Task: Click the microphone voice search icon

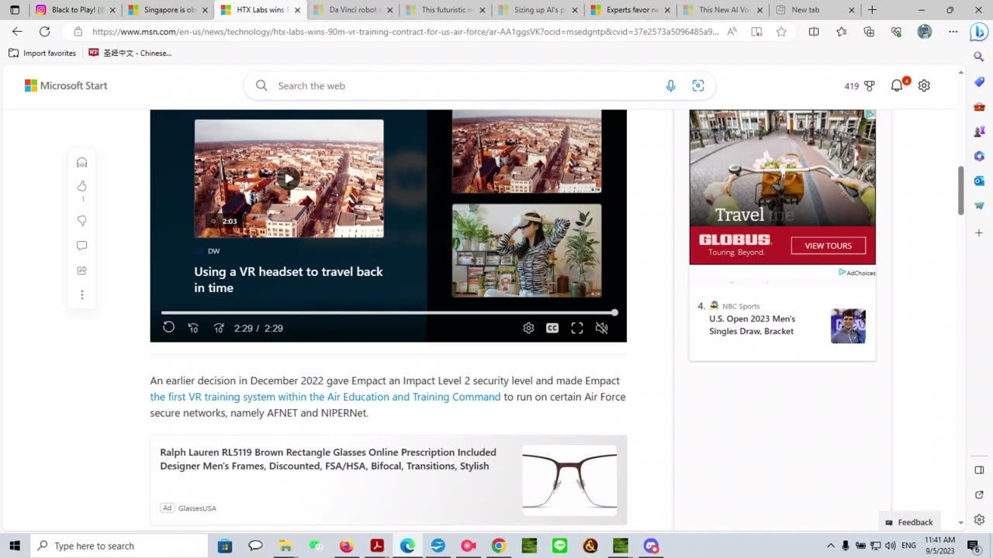Action: point(671,86)
